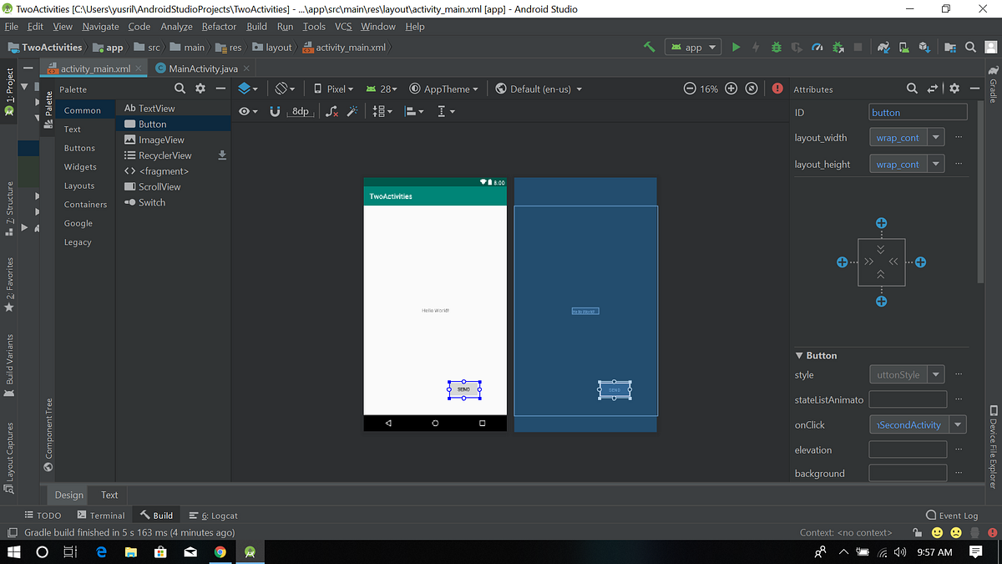
Task: Clear all constraints in the layout editor
Action: [331, 110]
